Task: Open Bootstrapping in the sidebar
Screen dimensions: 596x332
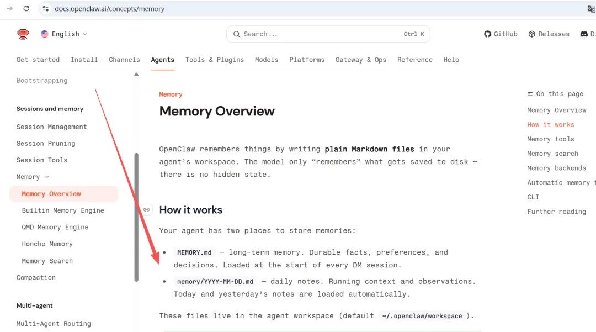Action: point(42,81)
